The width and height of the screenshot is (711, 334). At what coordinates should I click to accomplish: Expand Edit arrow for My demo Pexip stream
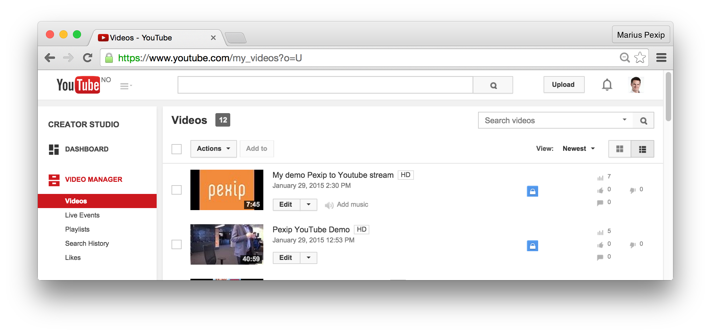coord(309,204)
